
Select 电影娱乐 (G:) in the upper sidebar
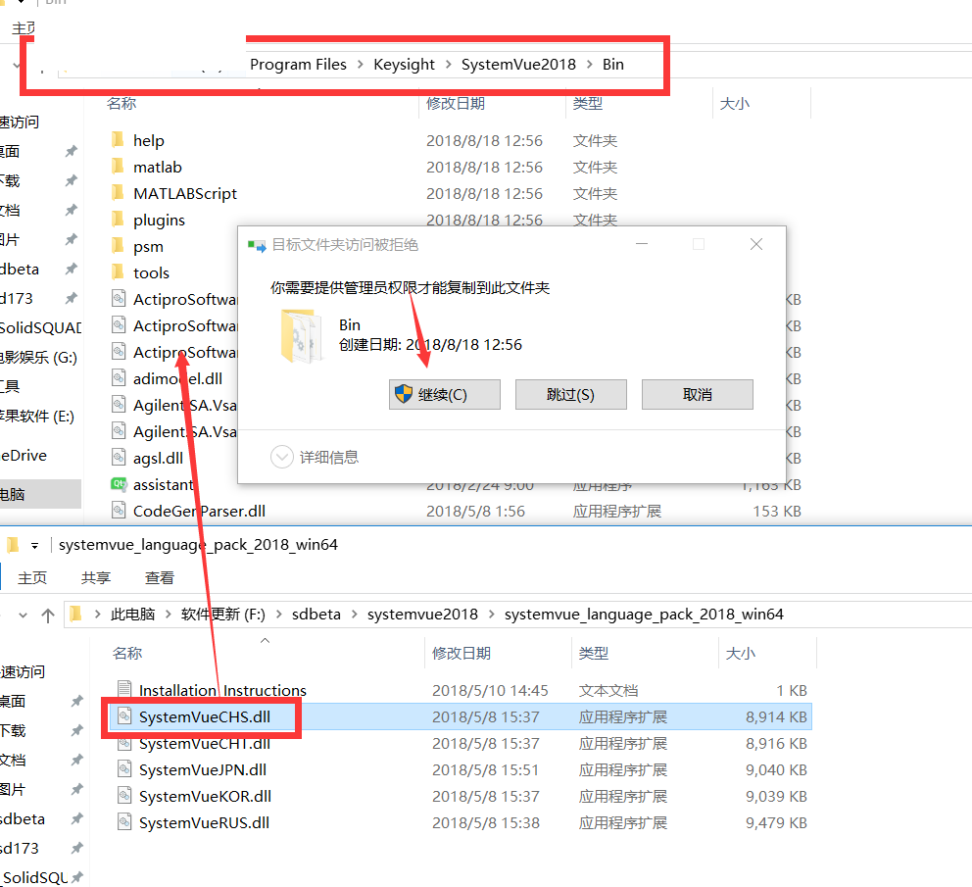pos(38,358)
